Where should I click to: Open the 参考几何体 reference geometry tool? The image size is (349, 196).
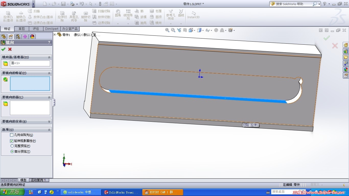click(171, 15)
